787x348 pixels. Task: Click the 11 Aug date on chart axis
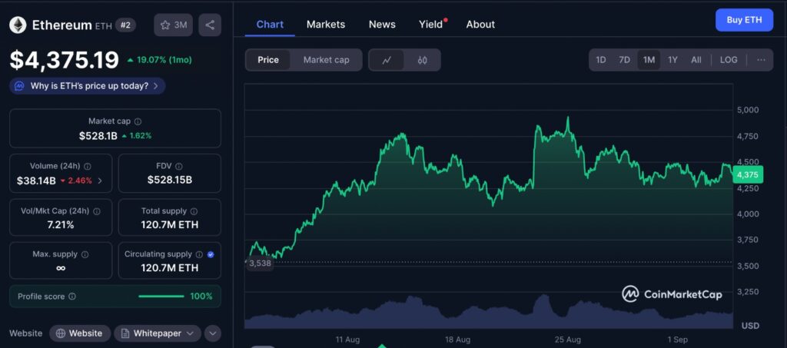pos(347,340)
